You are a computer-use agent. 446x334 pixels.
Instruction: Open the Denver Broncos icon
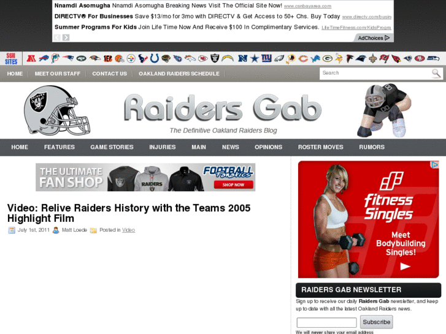point(190,59)
